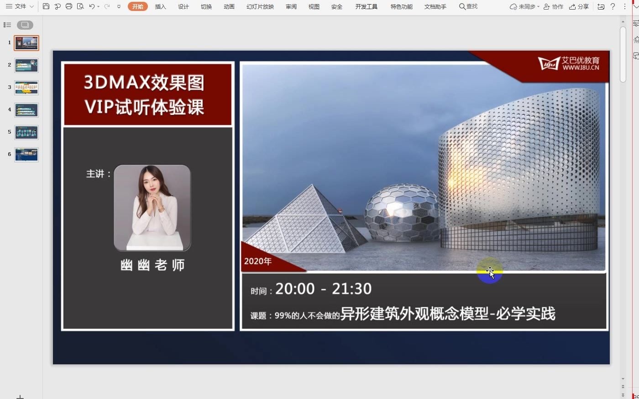Toggle the slide outline list view icon
Viewport: 639px width, 399px height.
(x=7, y=25)
